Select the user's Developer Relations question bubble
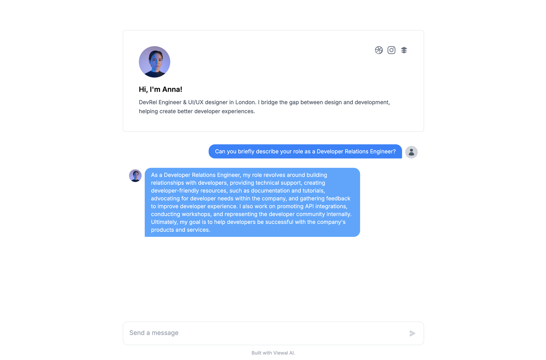 coord(305,151)
